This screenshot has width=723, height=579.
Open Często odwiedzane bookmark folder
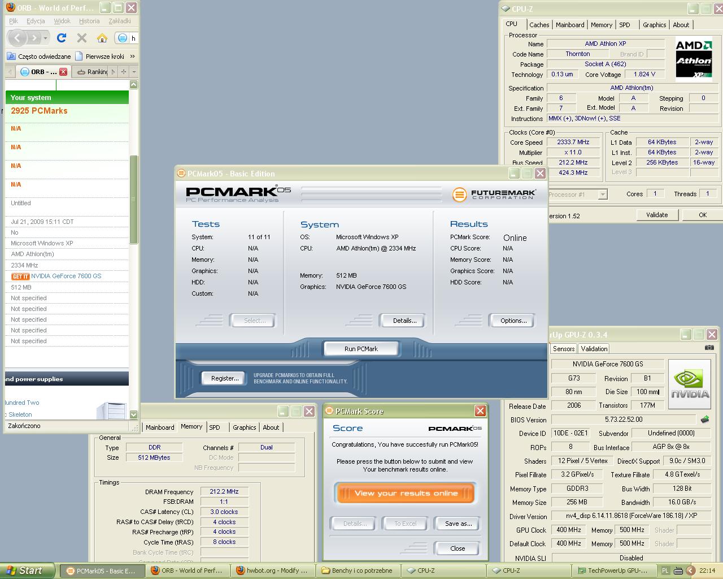click(40, 56)
